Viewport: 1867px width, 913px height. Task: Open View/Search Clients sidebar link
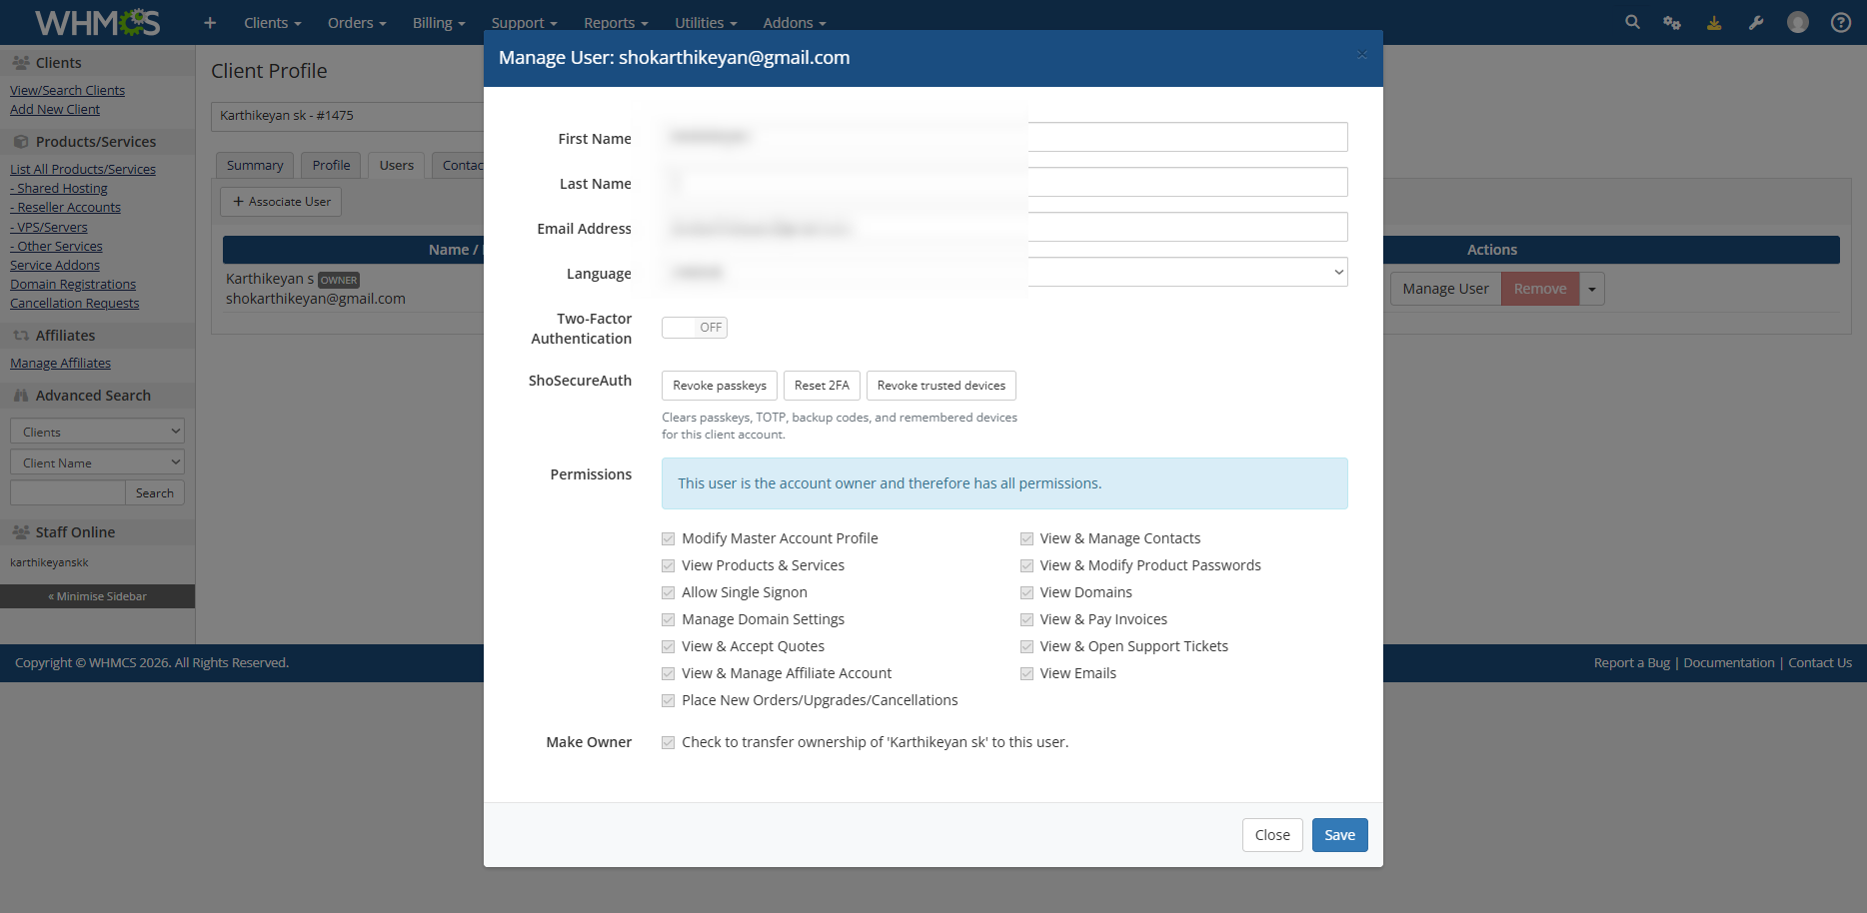(67, 90)
